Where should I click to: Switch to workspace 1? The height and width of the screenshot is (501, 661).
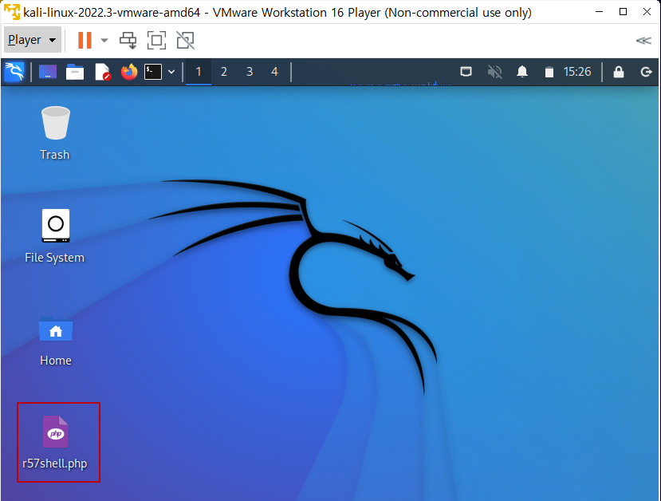point(198,72)
